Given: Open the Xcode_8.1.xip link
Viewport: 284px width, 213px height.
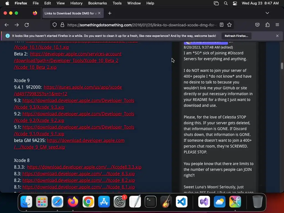Looking at the screenshot, I should click(x=78, y=187).
